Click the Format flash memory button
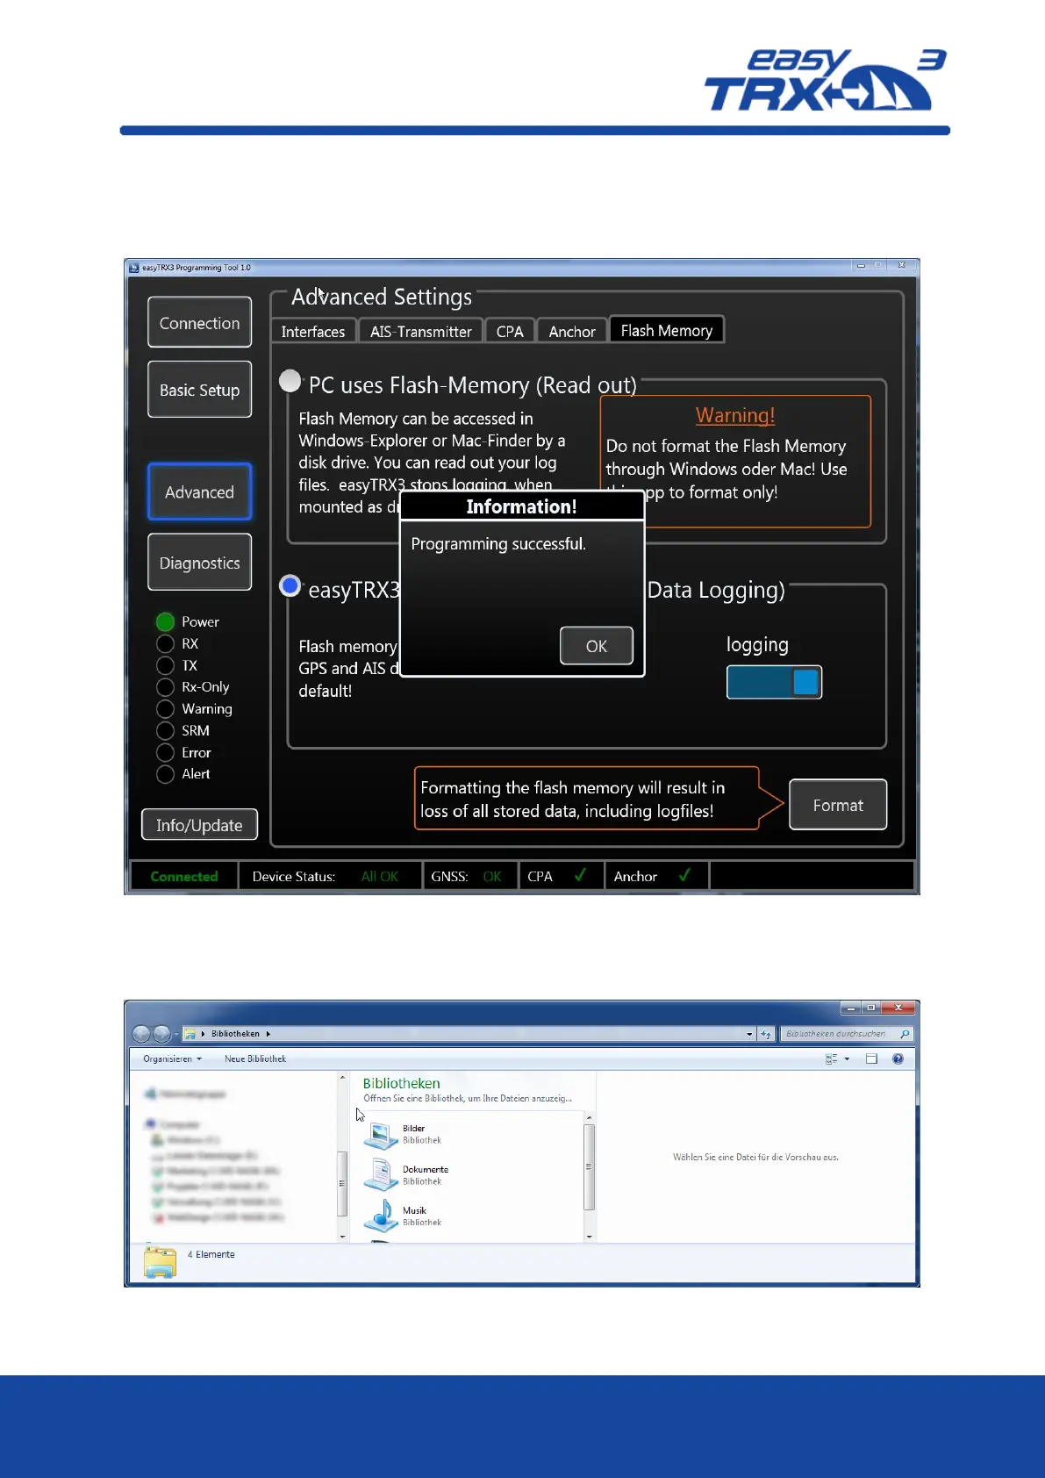 point(838,805)
